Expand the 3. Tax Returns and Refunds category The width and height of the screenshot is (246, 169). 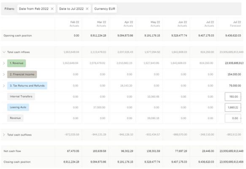[4, 86]
